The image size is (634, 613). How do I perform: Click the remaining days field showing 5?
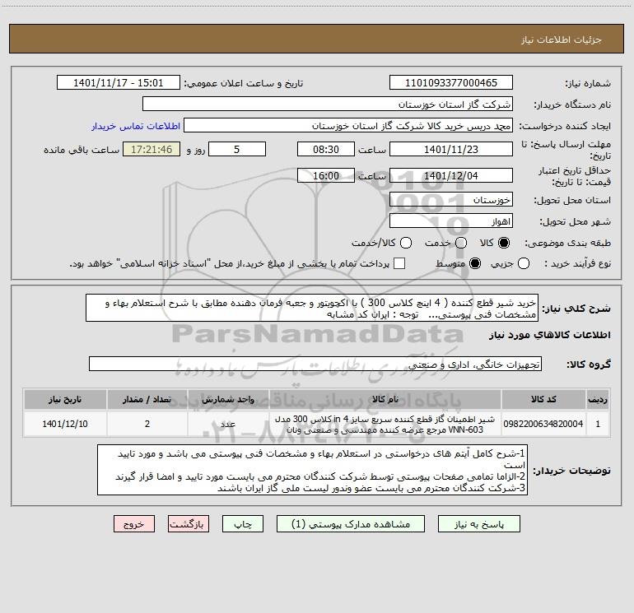click(237, 149)
